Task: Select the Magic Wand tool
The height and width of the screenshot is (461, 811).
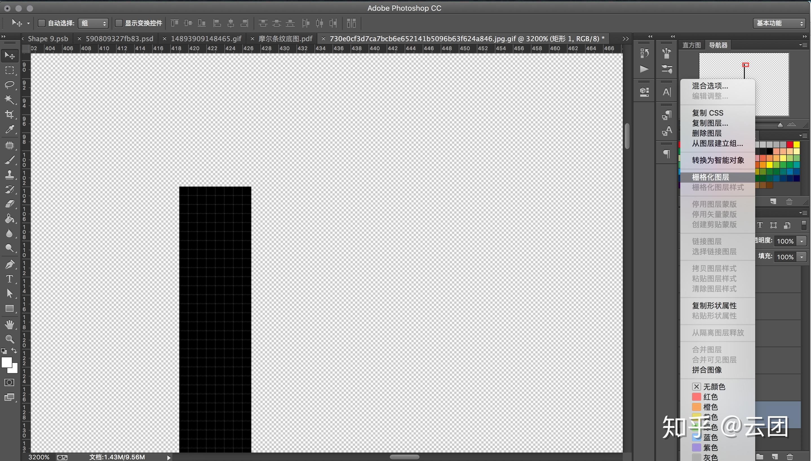Action: 10,100
